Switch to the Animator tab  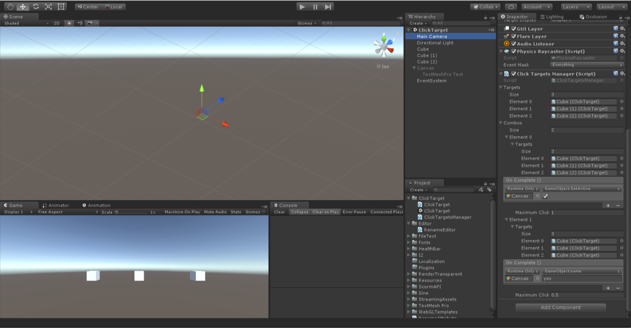coord(55,205)
